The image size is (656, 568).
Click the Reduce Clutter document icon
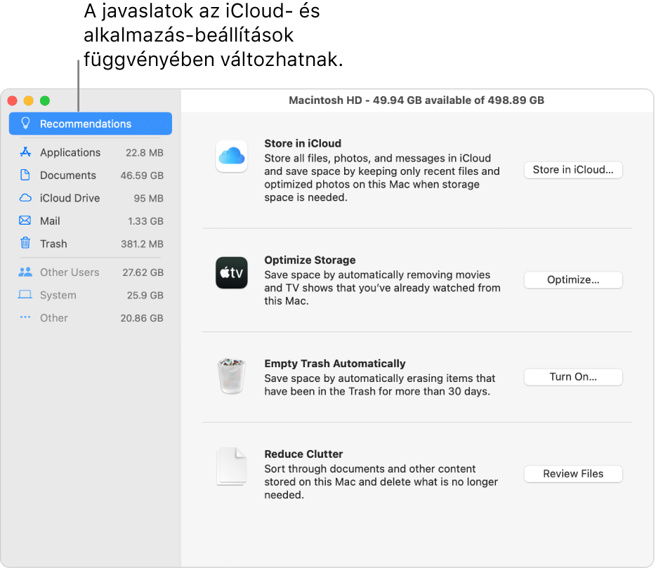[231, 467]
